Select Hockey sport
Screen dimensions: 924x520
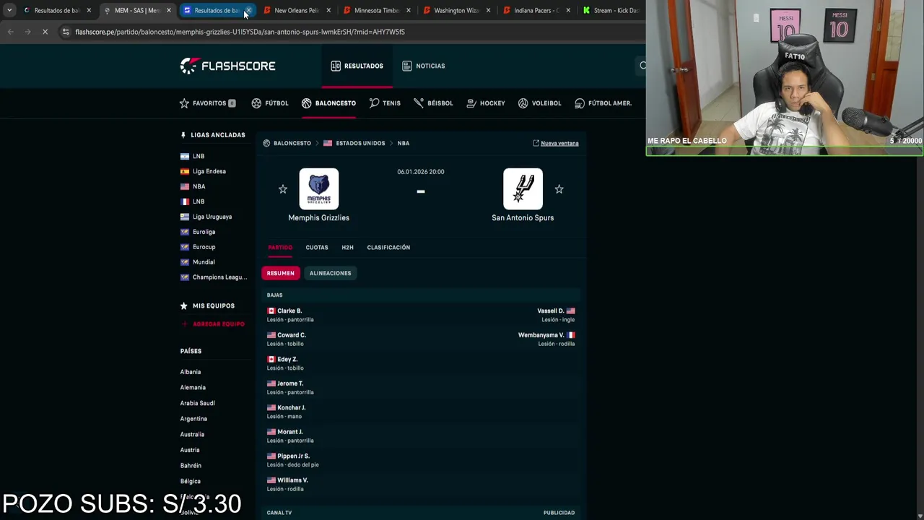tap(486, 103)
